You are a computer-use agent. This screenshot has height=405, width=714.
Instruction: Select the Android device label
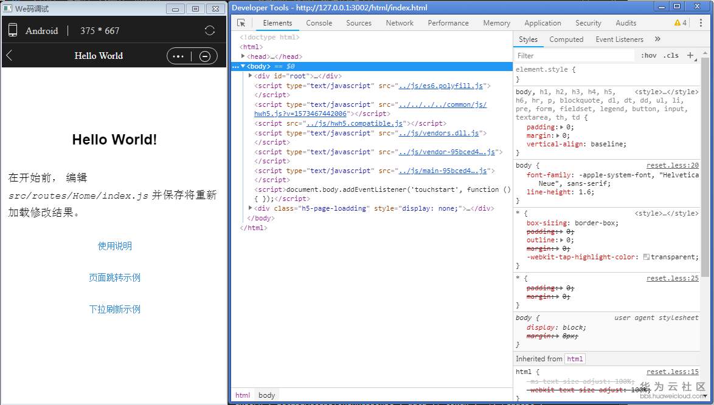tap(41, 30)
